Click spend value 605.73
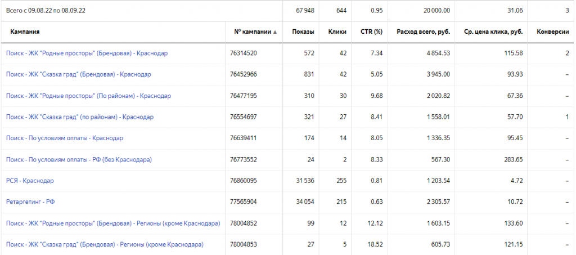This screenshot has width=576, height=255. (442, 245)
